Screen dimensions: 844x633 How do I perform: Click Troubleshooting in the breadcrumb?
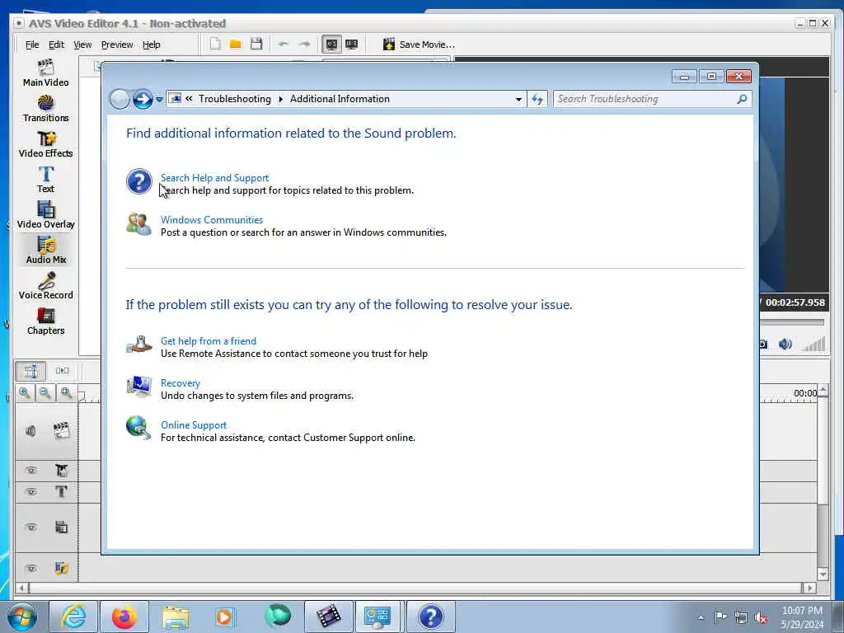[235, 99]
